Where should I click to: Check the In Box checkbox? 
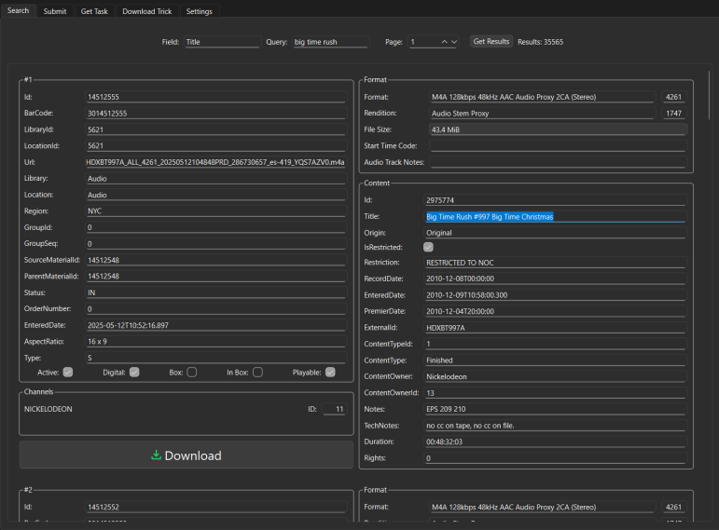[x=257, y=372]
